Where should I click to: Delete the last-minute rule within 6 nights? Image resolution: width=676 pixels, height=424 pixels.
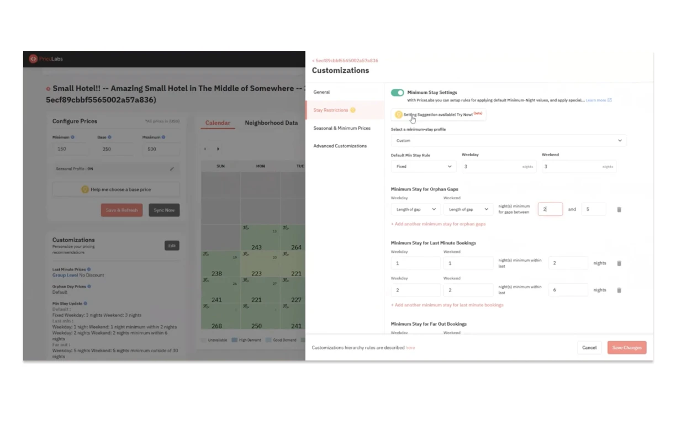coord(619,290)
